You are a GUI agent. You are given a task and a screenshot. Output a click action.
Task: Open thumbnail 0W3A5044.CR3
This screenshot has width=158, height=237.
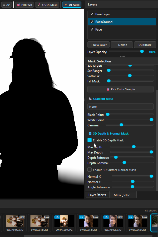[39, 223]
